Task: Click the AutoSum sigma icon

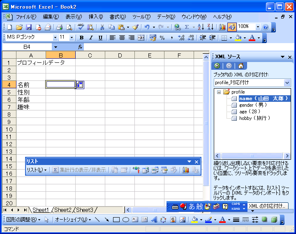Action: click(x=187, y=28)
